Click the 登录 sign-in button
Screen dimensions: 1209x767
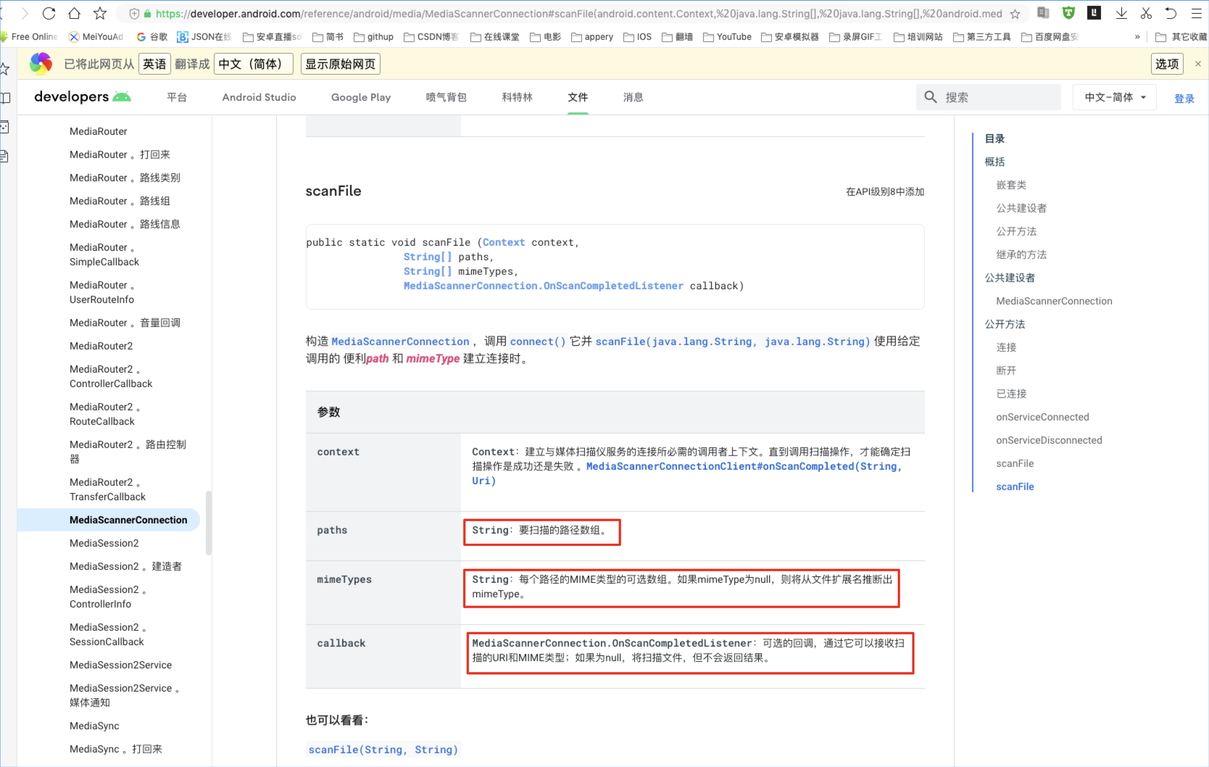pos(1184,98)
